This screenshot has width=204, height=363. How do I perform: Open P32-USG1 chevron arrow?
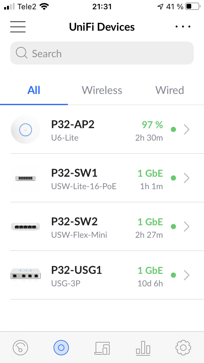pos(187,275)
